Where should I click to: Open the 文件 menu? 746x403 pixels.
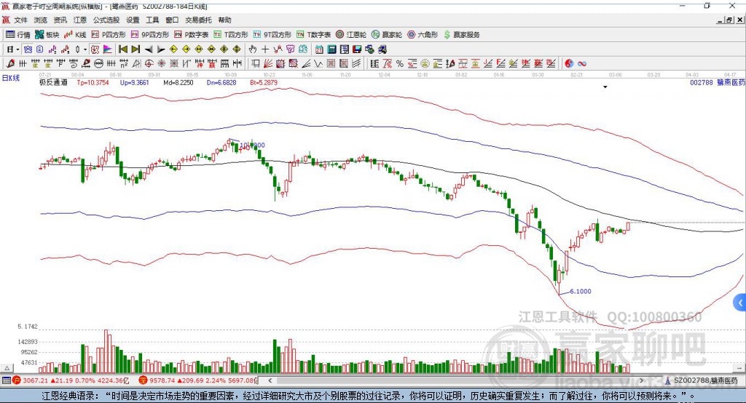[21, 20]
